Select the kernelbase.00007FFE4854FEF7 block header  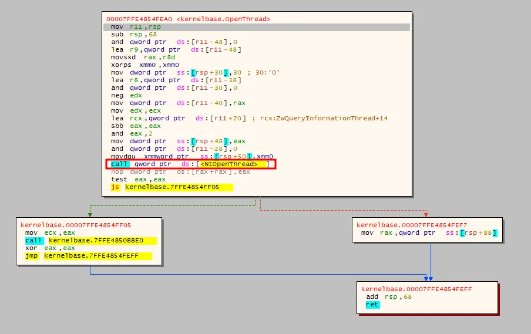pyautogui.click(x=412, y=225)
